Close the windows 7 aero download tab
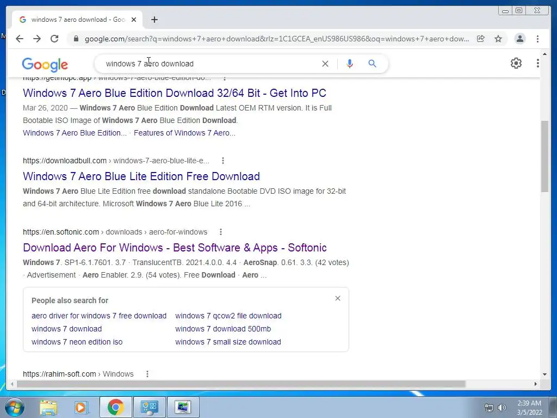 point(134,20)
